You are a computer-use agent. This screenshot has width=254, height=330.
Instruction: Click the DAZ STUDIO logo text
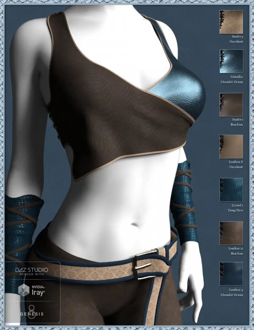click(x=31, y=270)
